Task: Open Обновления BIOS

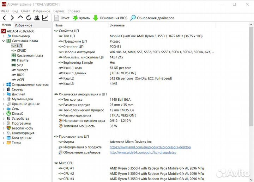Action: [x=110, y=18]
